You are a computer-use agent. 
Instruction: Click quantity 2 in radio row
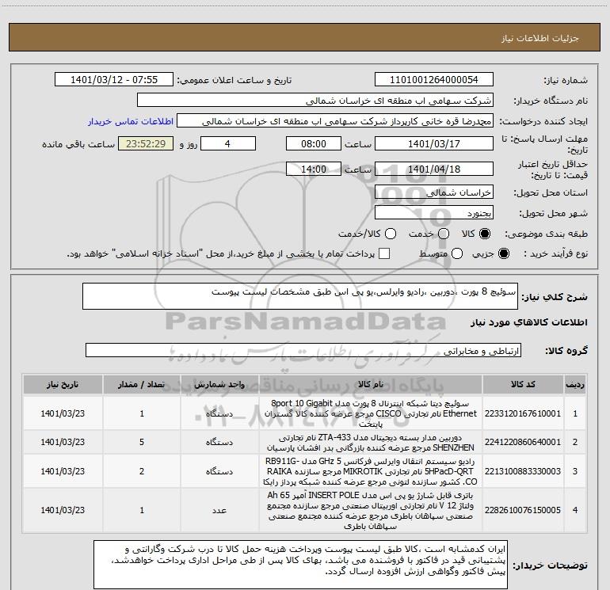142,471
